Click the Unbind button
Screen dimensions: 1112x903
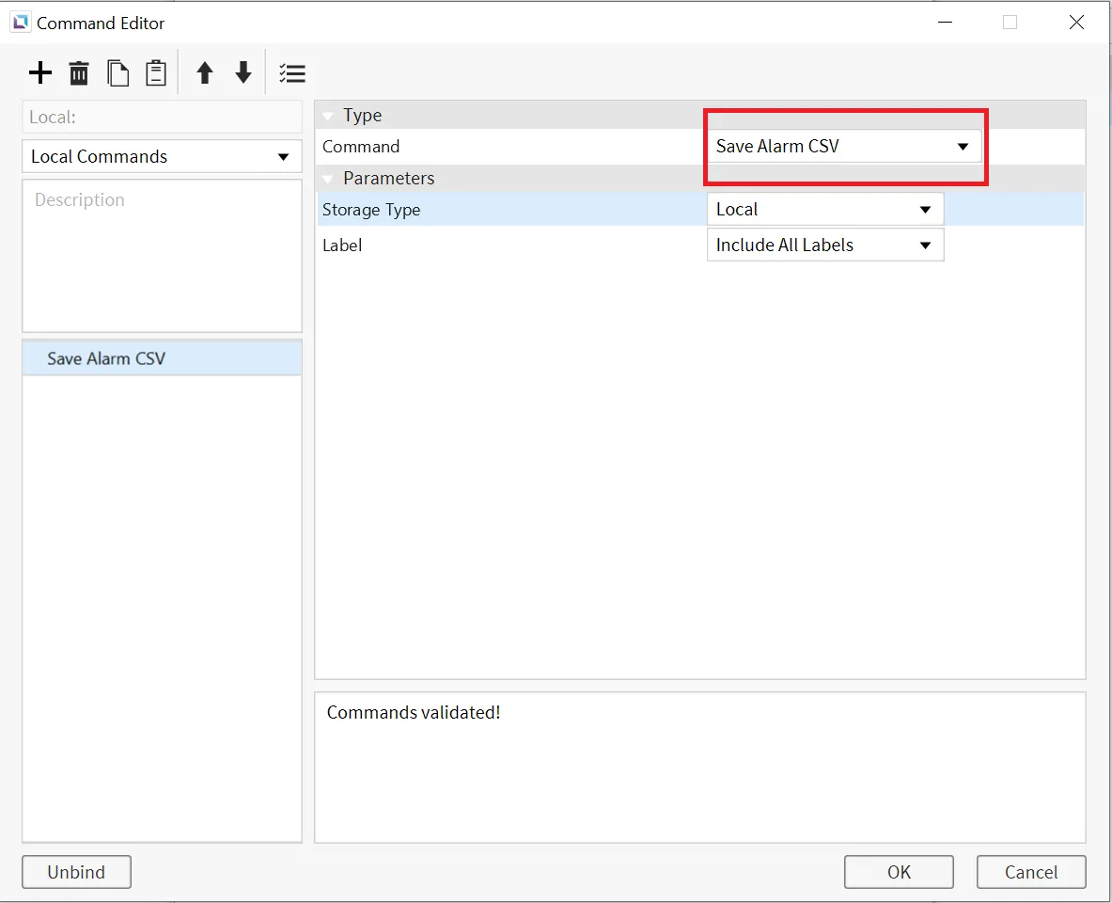(76, 872)
